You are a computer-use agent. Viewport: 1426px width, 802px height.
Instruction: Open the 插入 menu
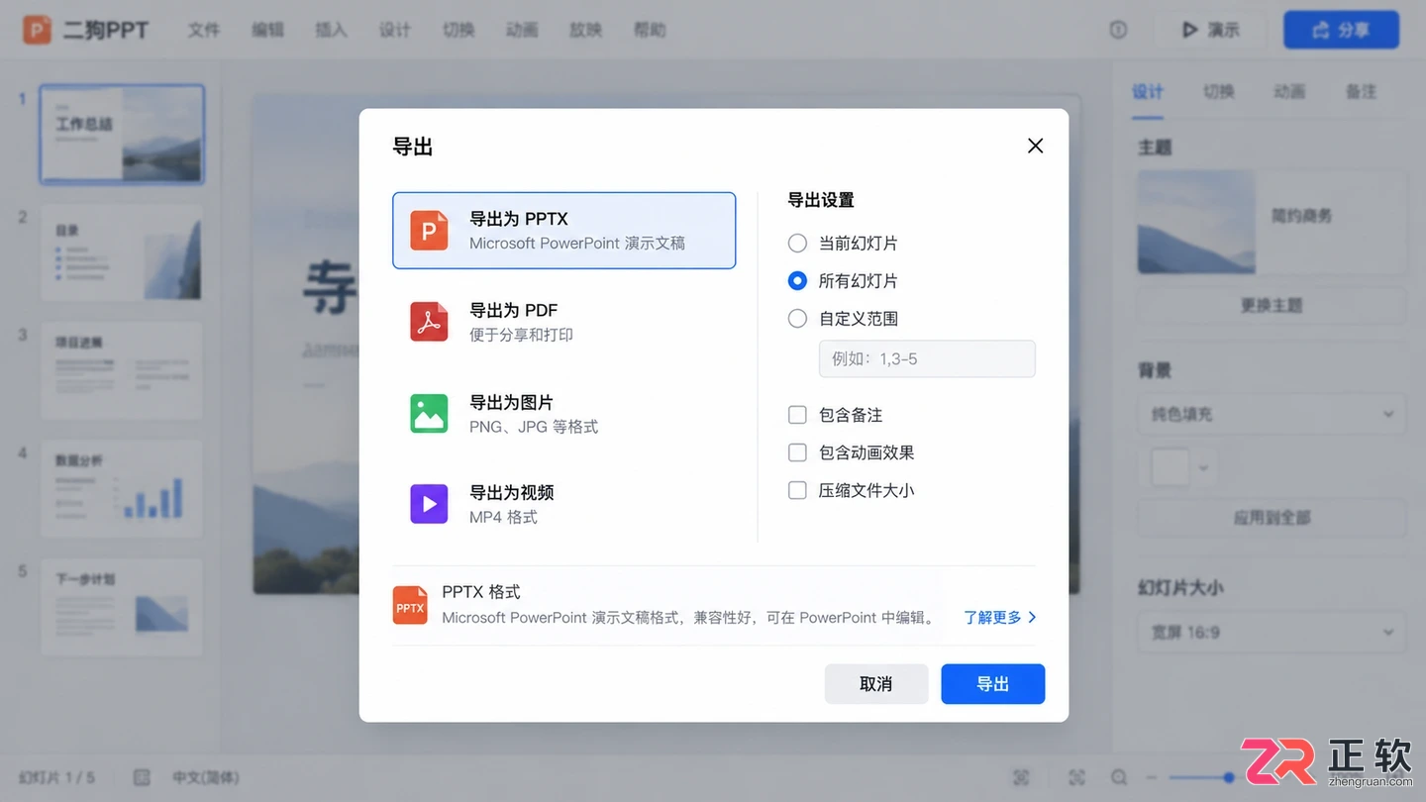[x=331, y=30]
